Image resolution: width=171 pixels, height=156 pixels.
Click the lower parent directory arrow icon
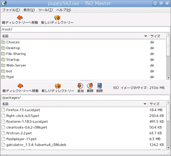coord(20,86)
